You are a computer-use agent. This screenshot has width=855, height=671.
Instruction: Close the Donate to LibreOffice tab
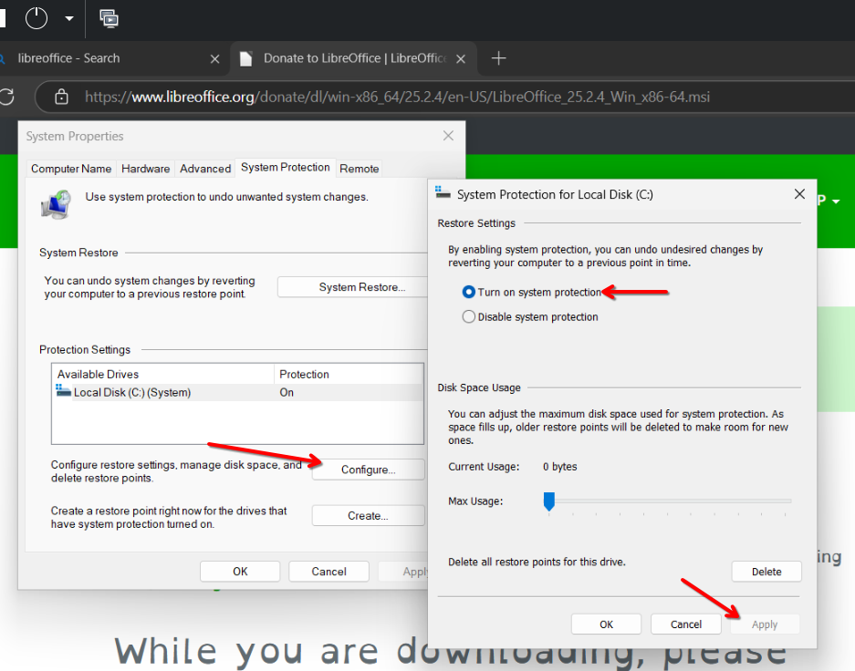(x=461, y=59)
